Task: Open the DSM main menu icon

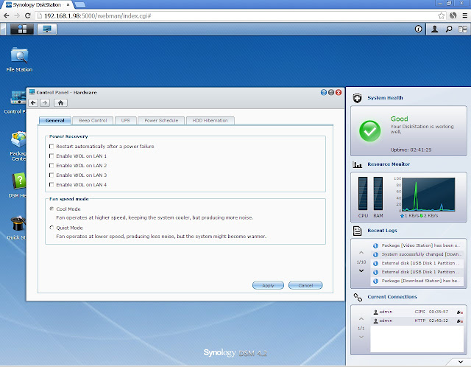Action: pos(22,29)
